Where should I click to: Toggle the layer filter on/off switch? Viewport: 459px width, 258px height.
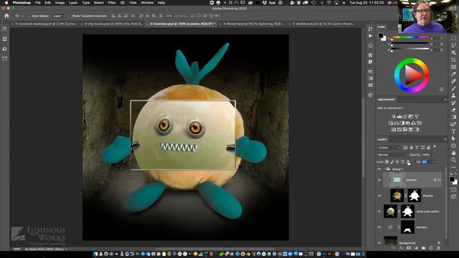(435, 147)
